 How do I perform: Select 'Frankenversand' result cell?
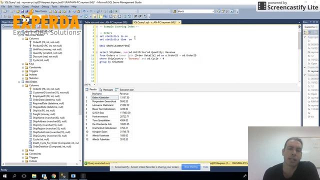(104, 116)
